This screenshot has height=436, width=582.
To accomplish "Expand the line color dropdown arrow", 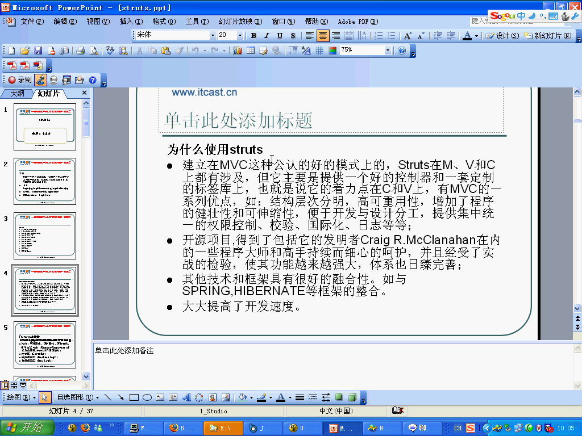I will (x=271, y=398).
